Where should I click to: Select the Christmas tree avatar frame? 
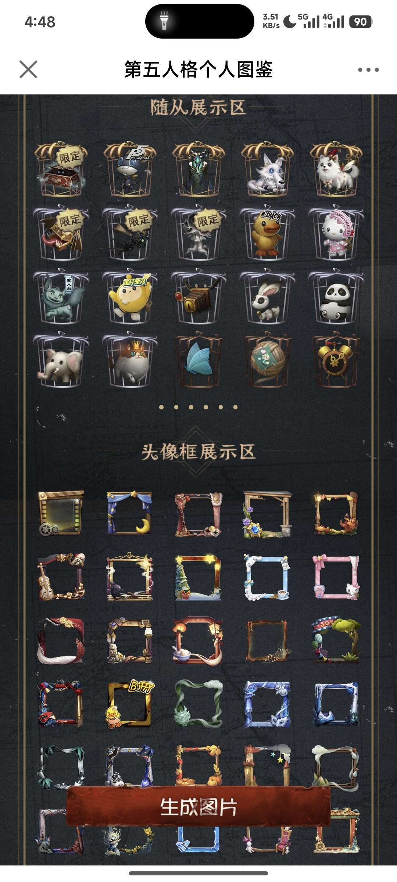(x=198, y=577)
